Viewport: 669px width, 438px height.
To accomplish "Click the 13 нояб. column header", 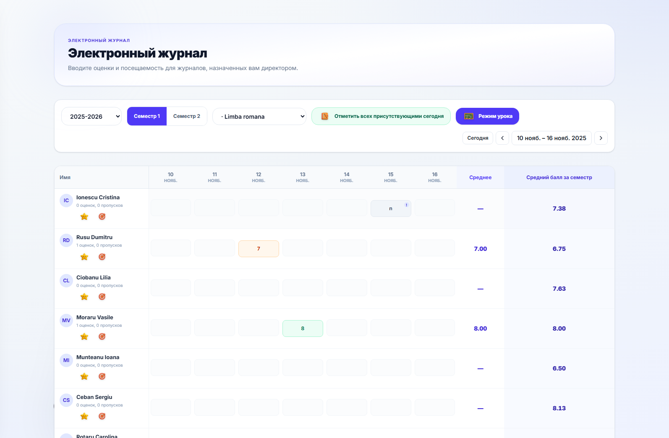I will click(x=303, y=177).
